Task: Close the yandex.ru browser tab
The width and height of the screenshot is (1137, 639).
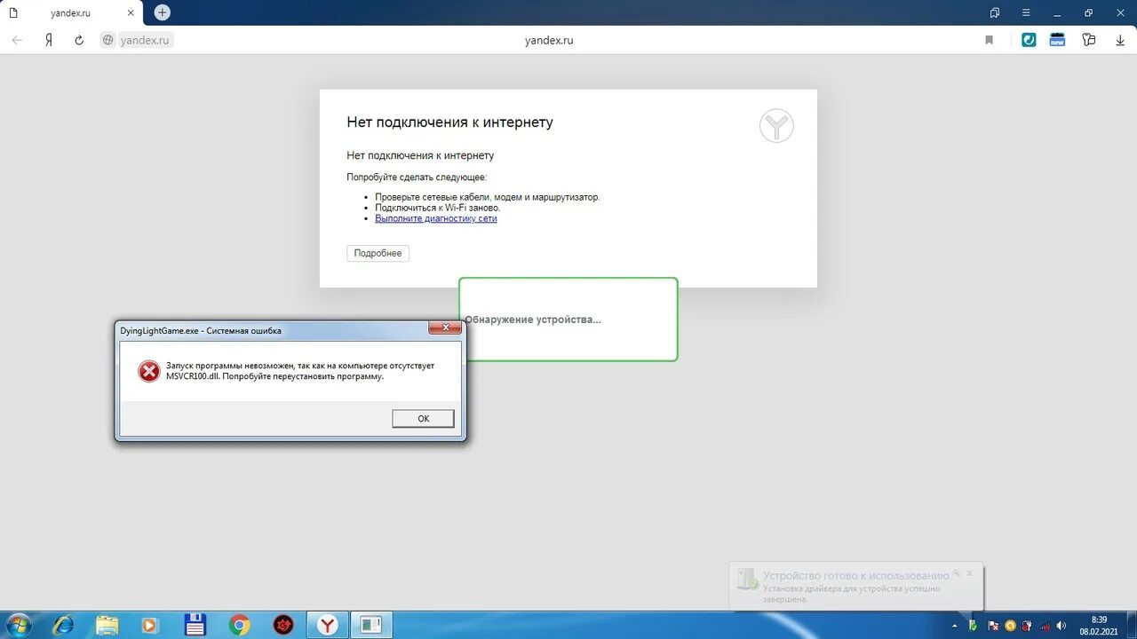Action: point(130,13)
